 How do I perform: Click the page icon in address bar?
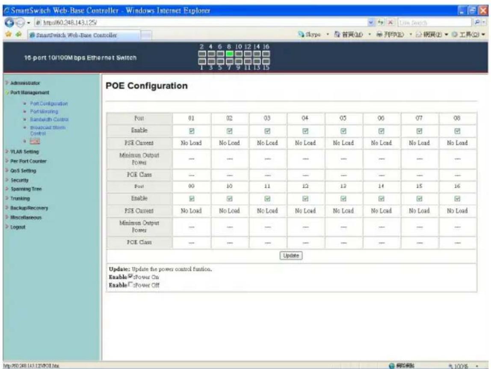[38, 23]
